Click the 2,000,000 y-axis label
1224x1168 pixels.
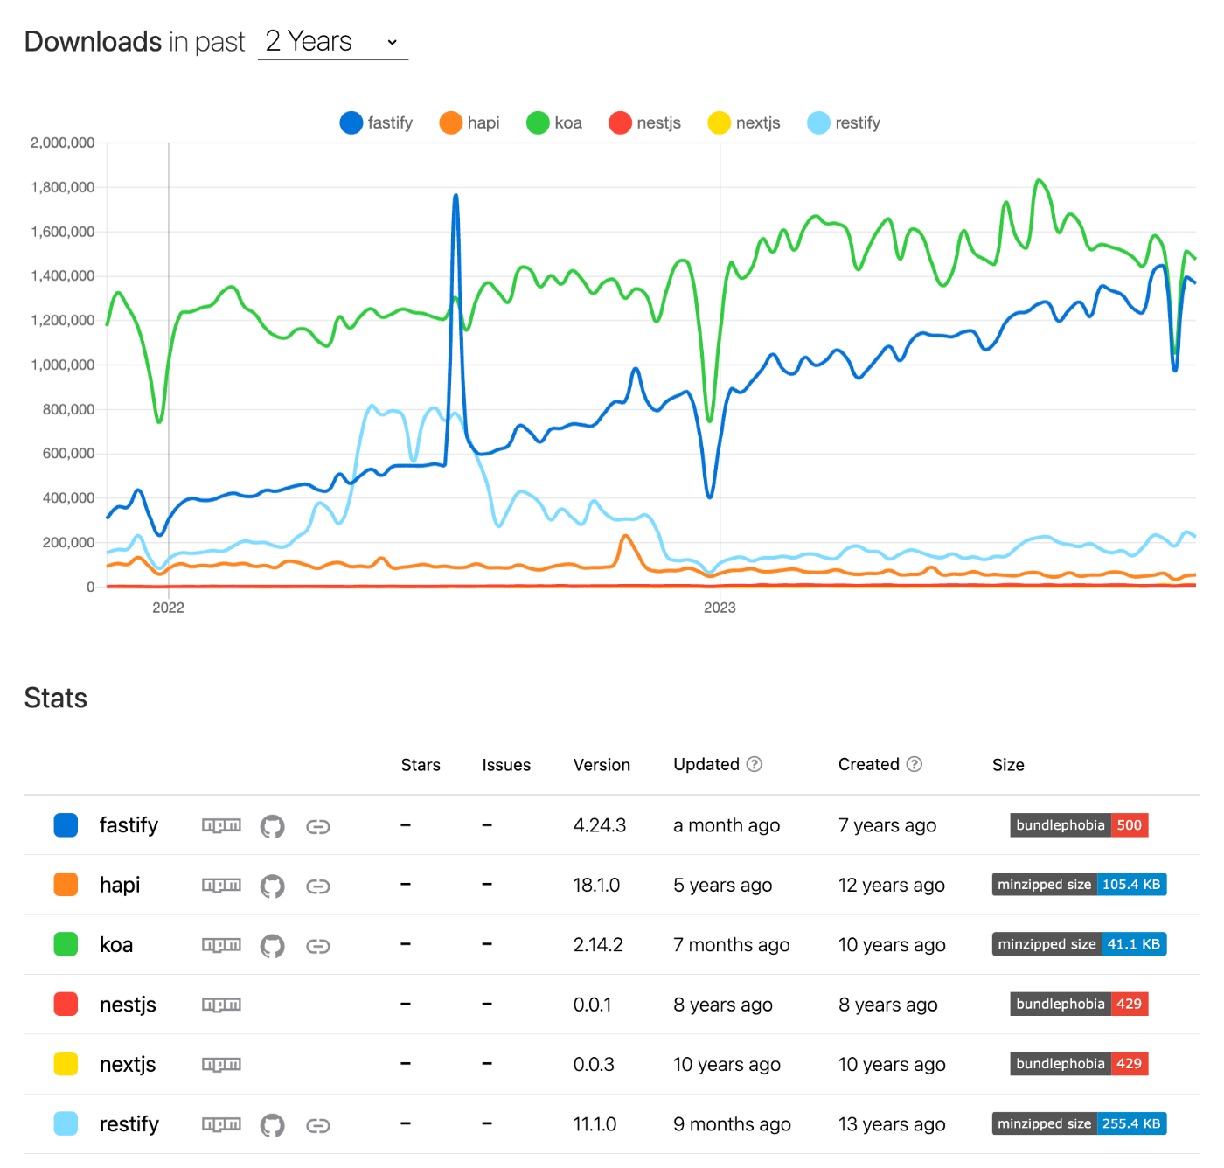click(x=62, y=143)
